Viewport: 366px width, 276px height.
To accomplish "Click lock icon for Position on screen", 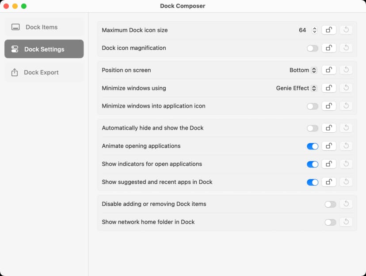I will (x=328, y=70).
